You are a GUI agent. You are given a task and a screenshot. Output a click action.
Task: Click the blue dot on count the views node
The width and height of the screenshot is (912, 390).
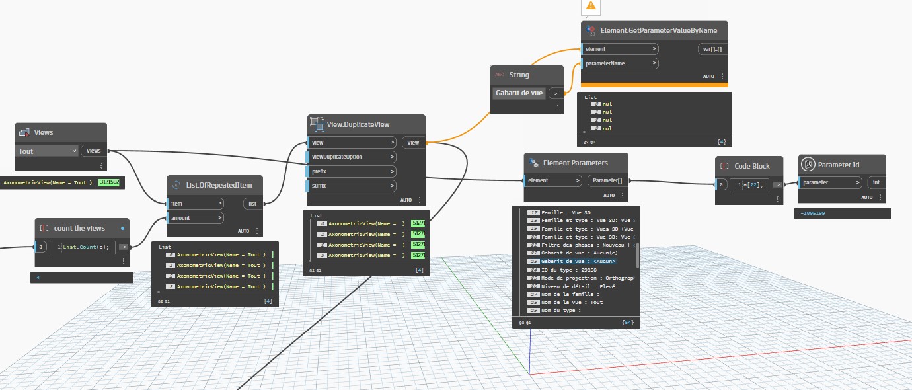point(122,228)
